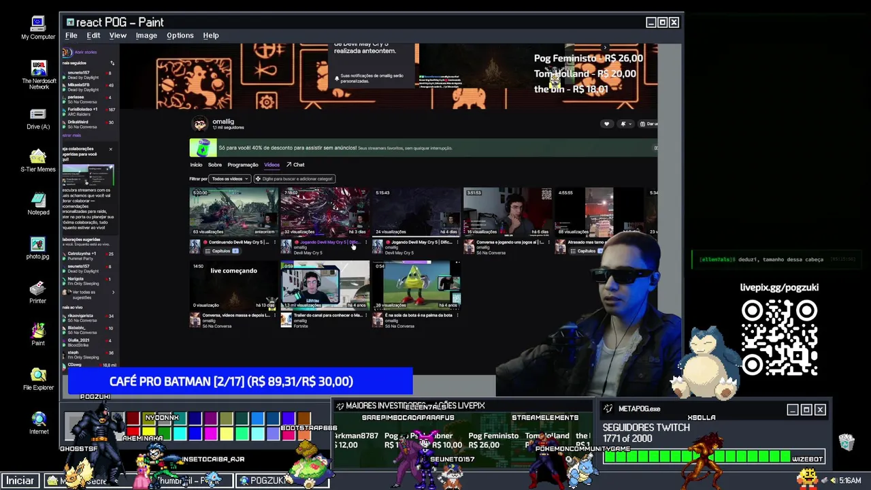871x490 pixels.
Task: Select the Vídeos channel tab
Action: 272,165
